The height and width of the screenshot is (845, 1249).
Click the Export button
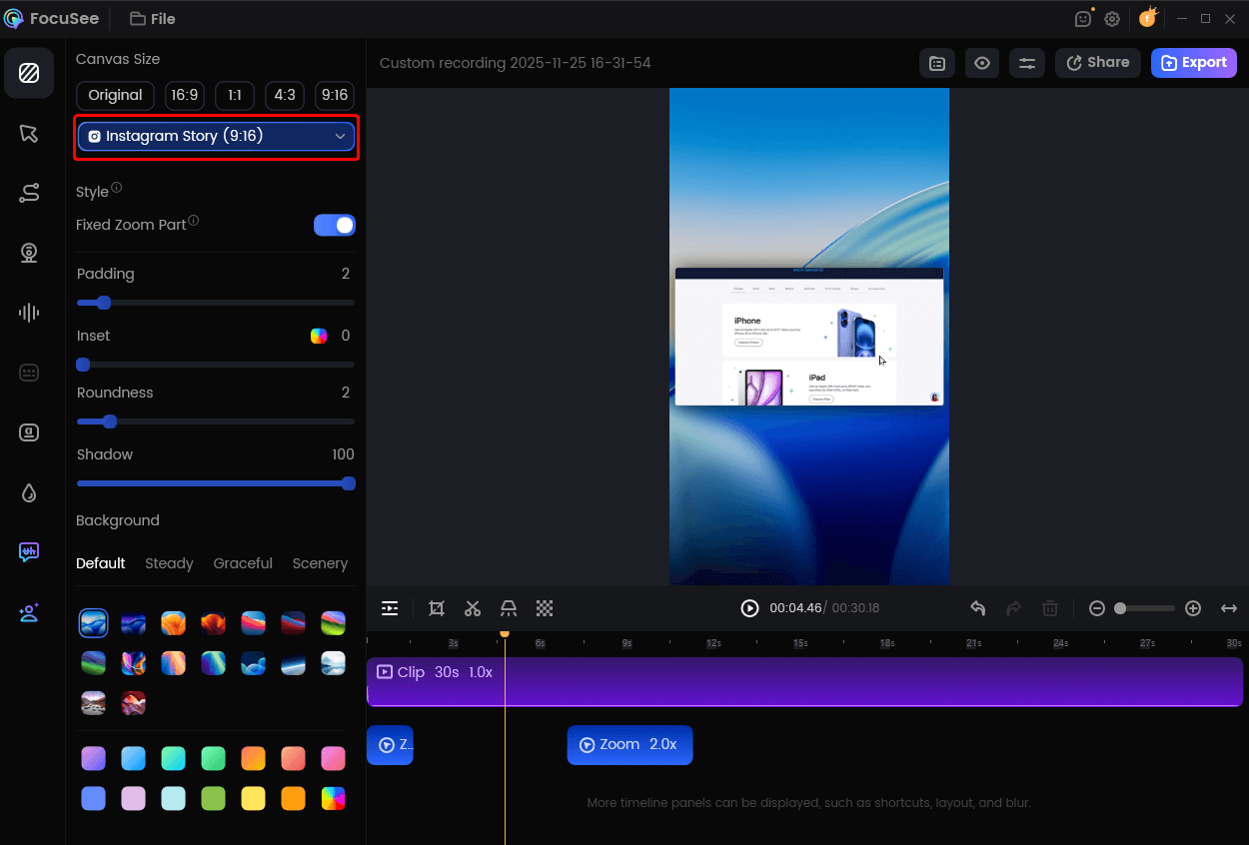(x=1193, y=62)
